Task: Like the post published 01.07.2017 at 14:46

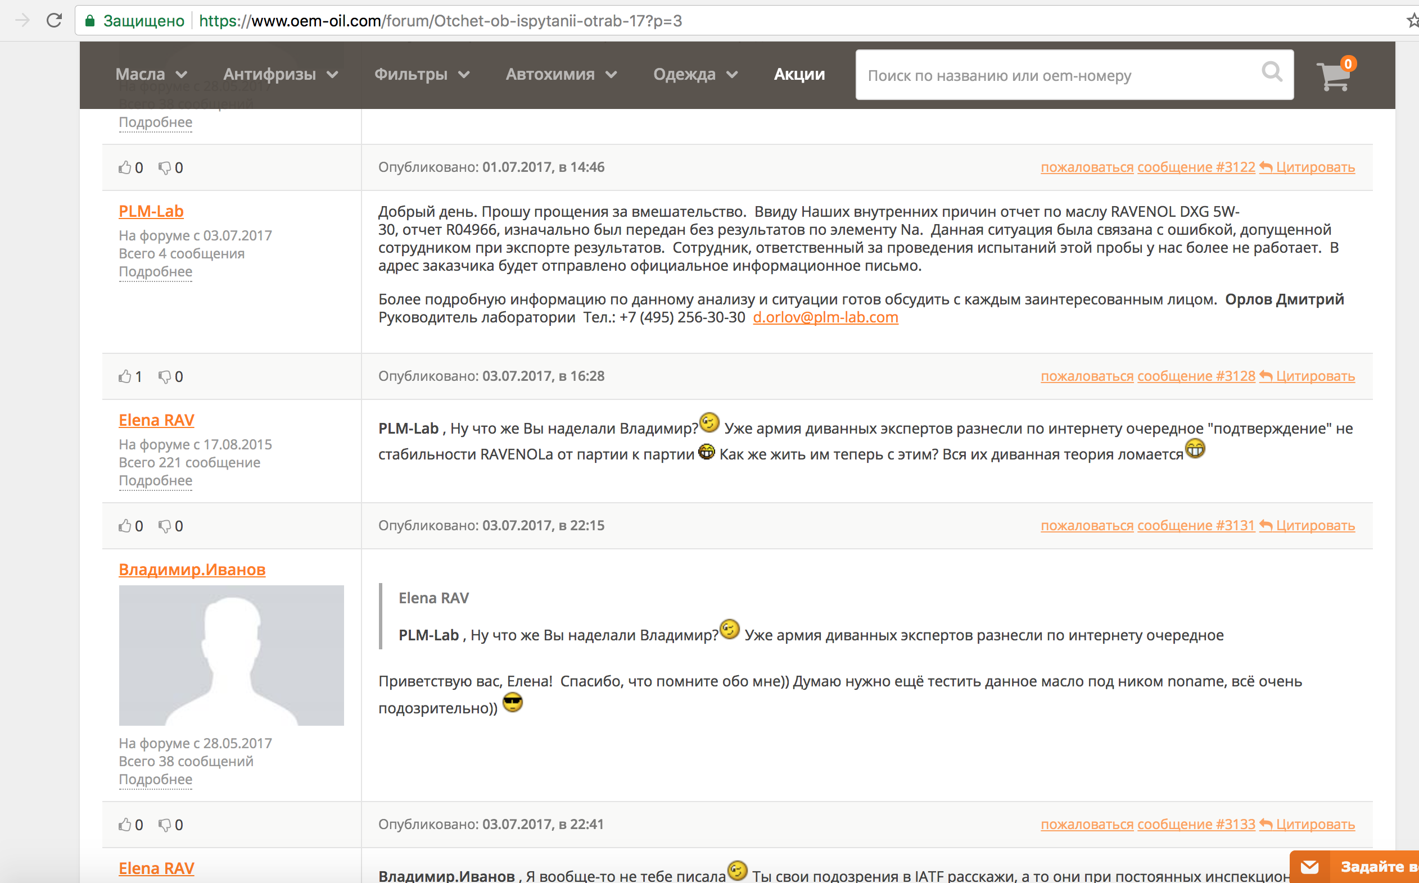Action: (125, 167)
